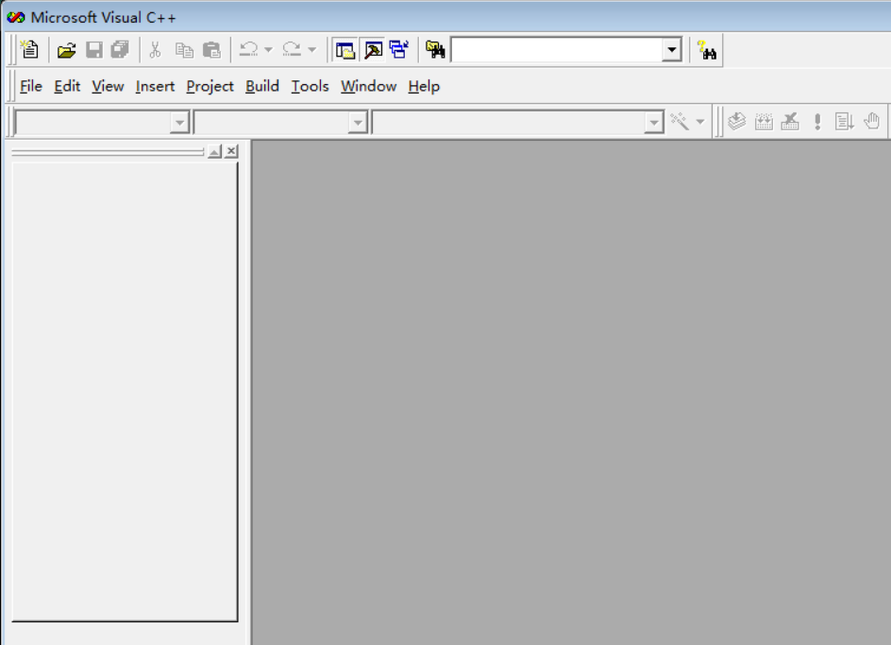The height and width of the screenshot is (645, 891).
Task: Click the WizardBar wand button
Action: click(681, 121)
